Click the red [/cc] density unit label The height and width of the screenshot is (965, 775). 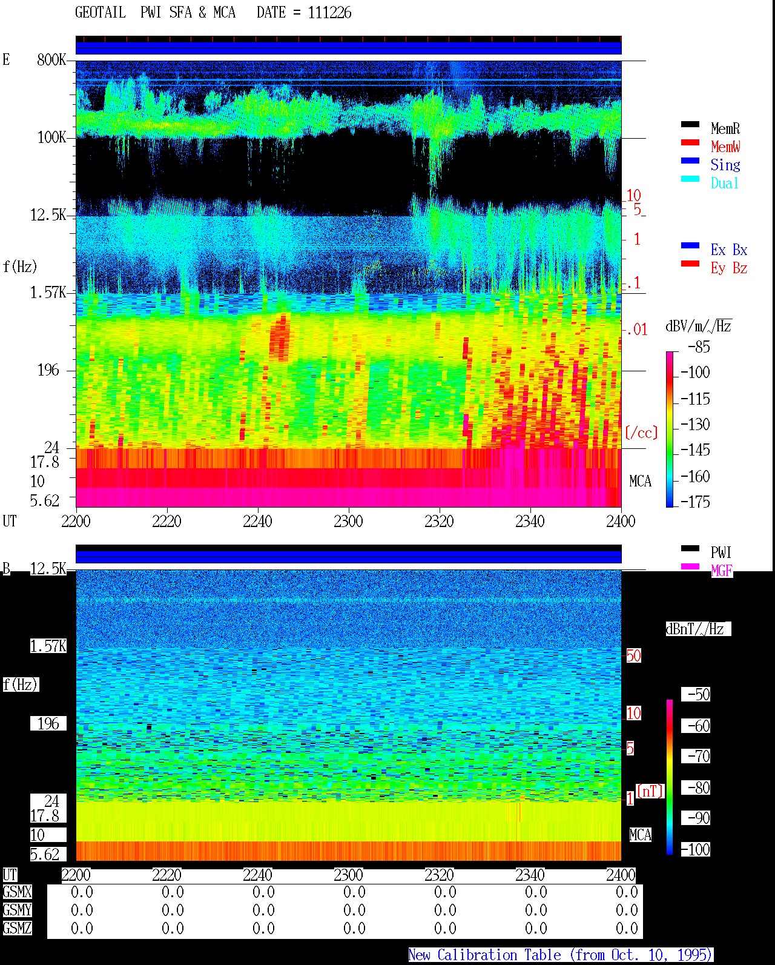point(641,433)
